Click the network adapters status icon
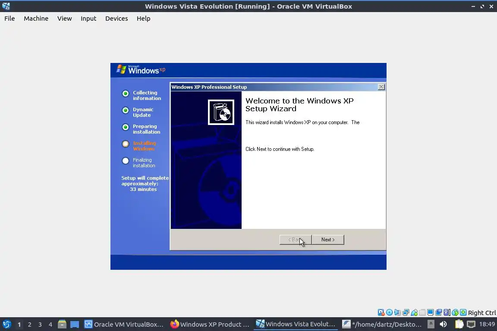 [406, 312]
